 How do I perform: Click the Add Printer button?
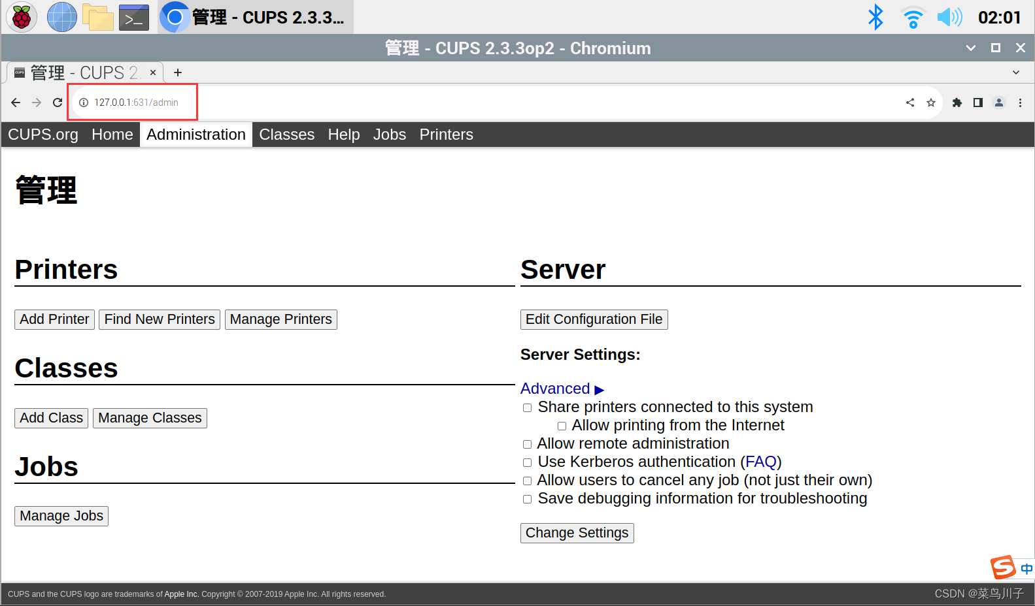pos(54,319)
